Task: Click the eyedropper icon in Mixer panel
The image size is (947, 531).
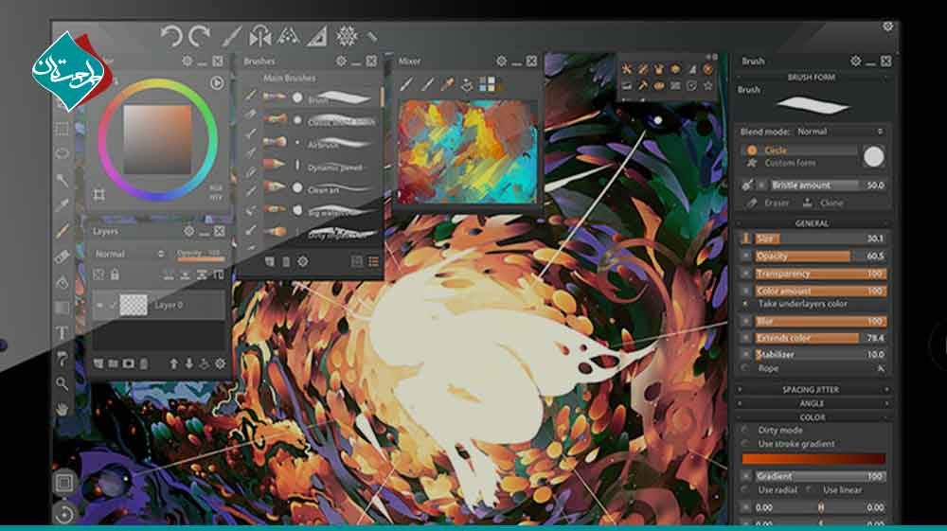Action: pyautogui.click(x=447, y=84)
